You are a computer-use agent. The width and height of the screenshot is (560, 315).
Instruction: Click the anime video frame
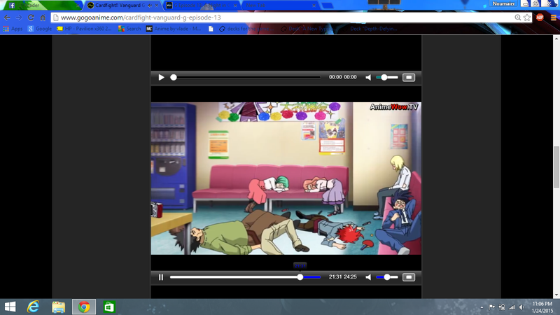pos(286,178)
